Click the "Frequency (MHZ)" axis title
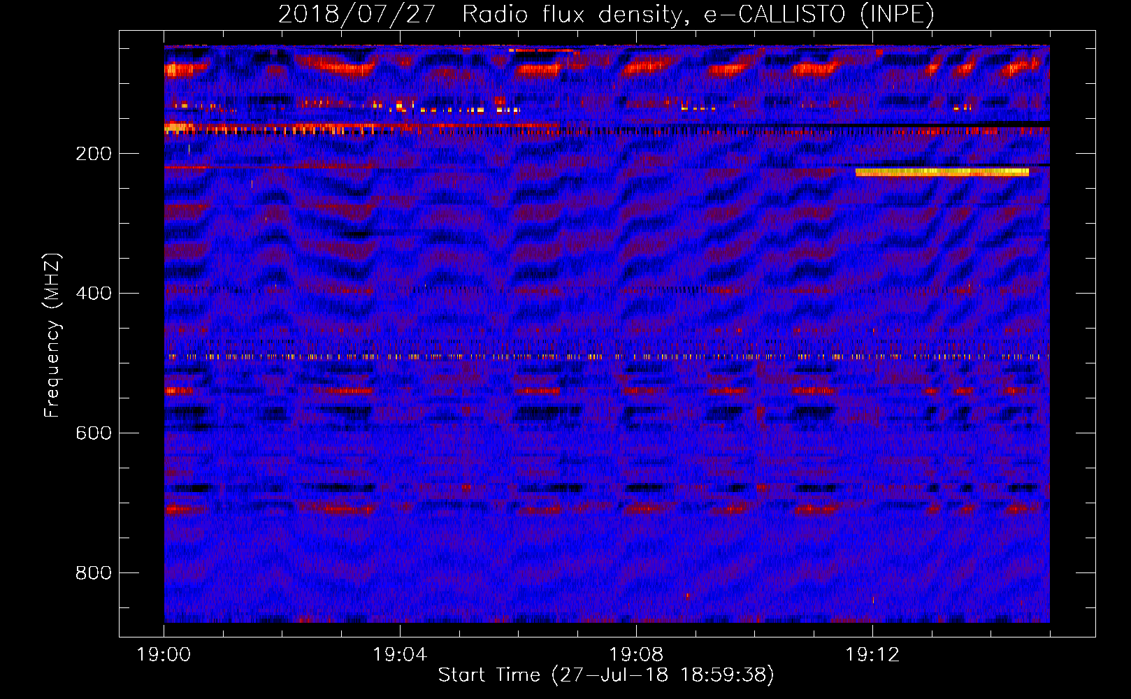The height and width of the screenshot is (699, 1131). tap(53, 335)
